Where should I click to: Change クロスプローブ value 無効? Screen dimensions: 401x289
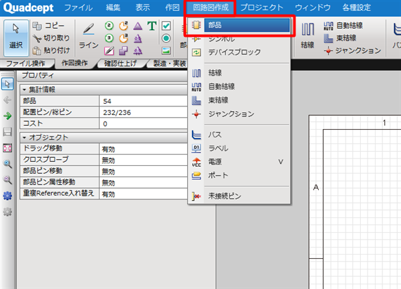click(x=143, y=160)
